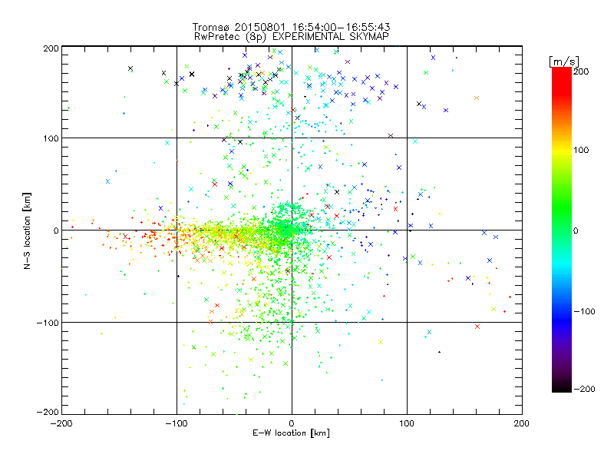Click the 'N-S location [km]' axis label
This screenshot has height=461, width=614.
click(x=27, y=230)
